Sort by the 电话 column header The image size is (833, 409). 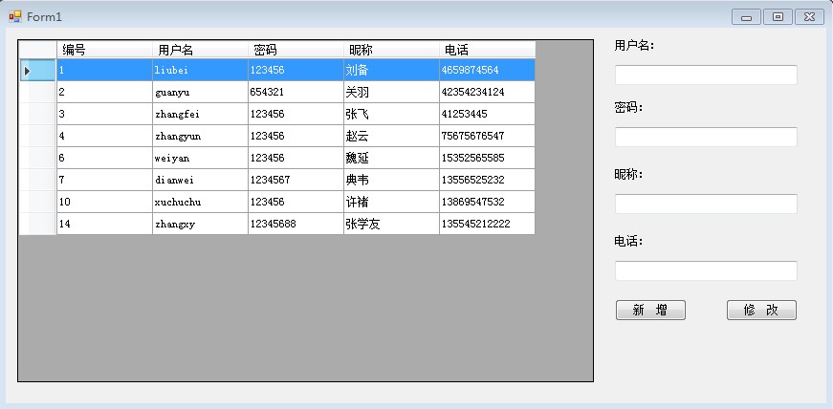(x=487, y=50)
